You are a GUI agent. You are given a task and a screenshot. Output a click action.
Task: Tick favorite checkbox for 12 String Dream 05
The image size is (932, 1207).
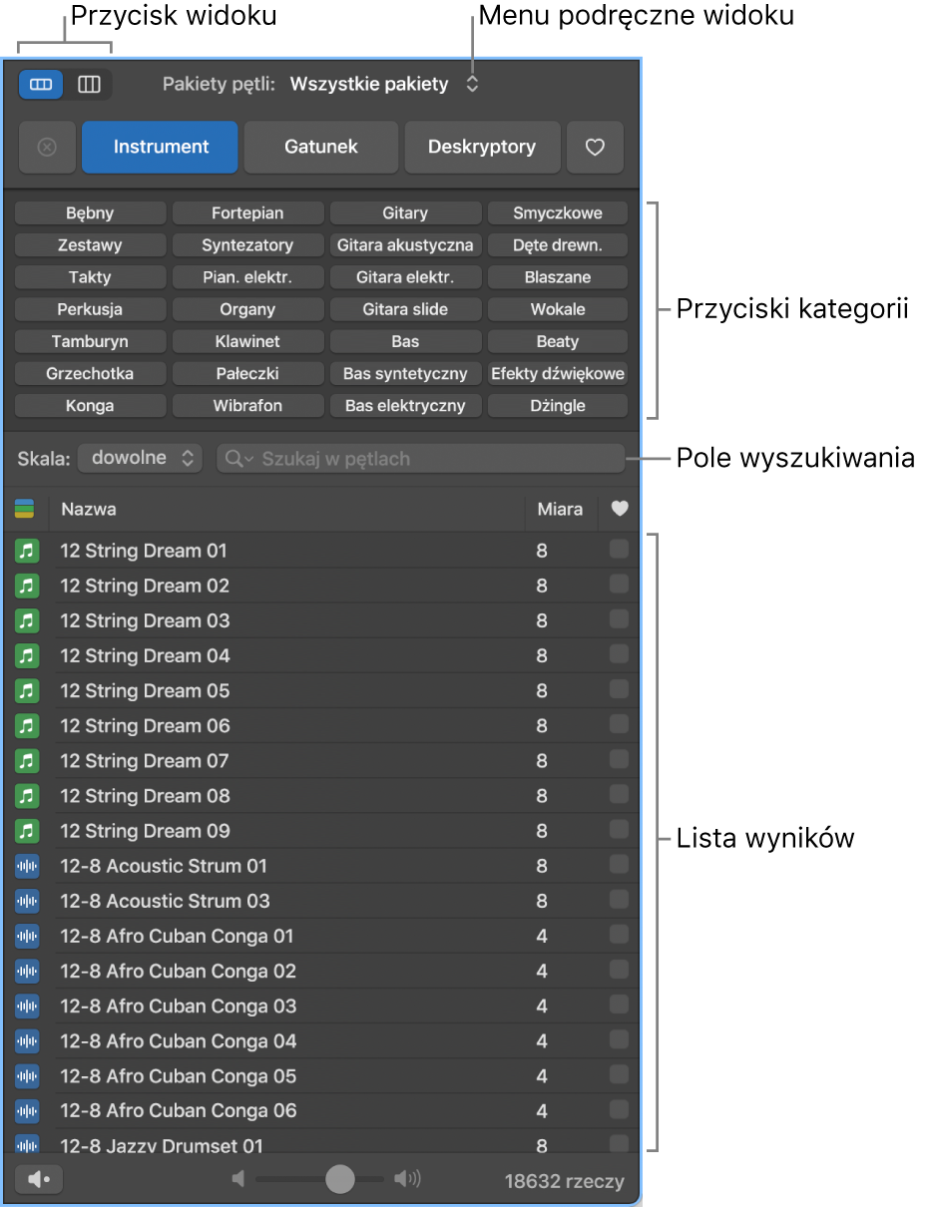(x=619, y=690)
